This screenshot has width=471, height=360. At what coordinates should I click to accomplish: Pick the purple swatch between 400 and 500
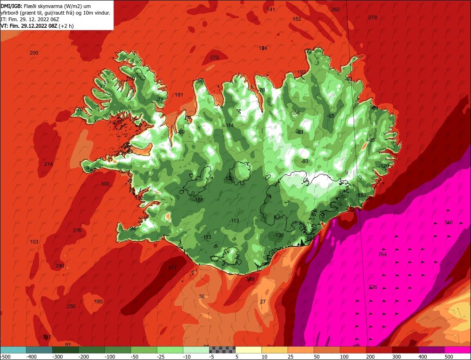point(431,350)
